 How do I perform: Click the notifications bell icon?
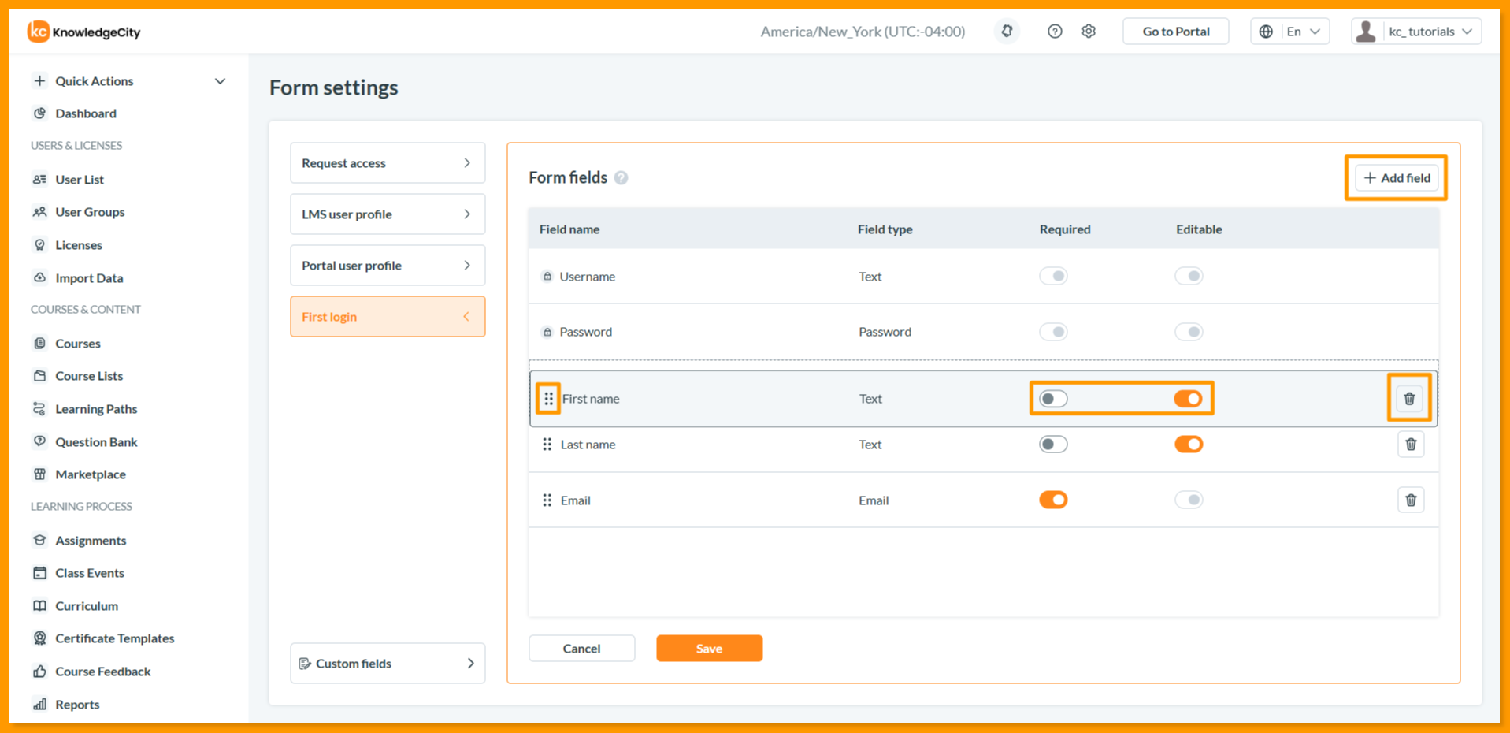point(1007,32)
